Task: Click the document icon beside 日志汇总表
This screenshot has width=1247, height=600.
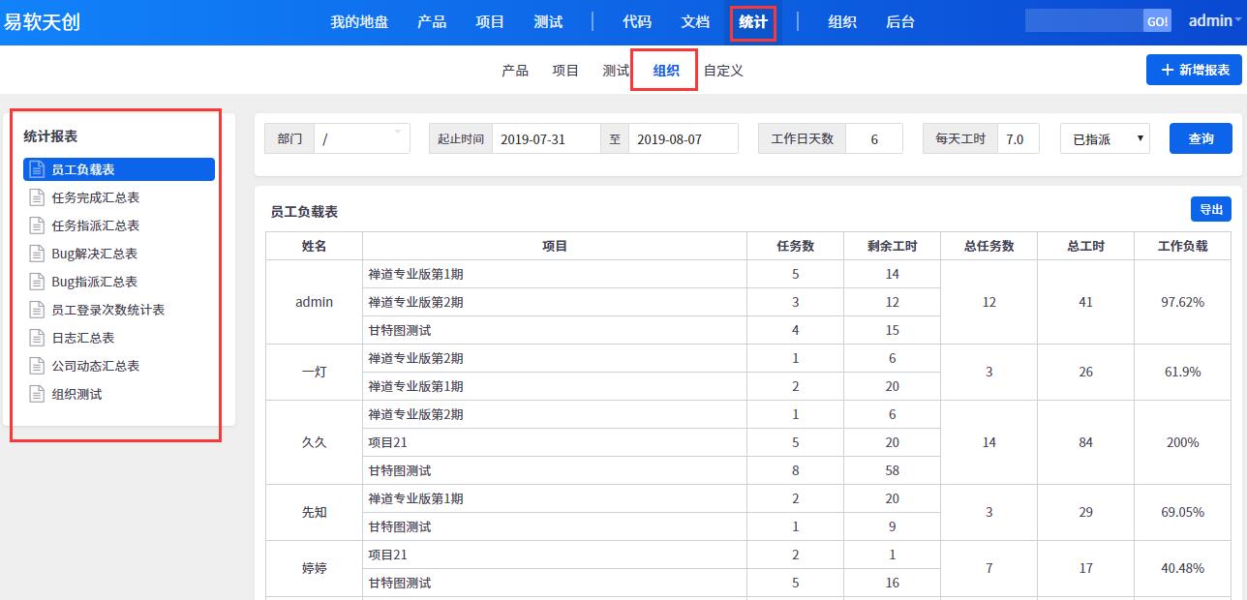Action: point(37,338)
